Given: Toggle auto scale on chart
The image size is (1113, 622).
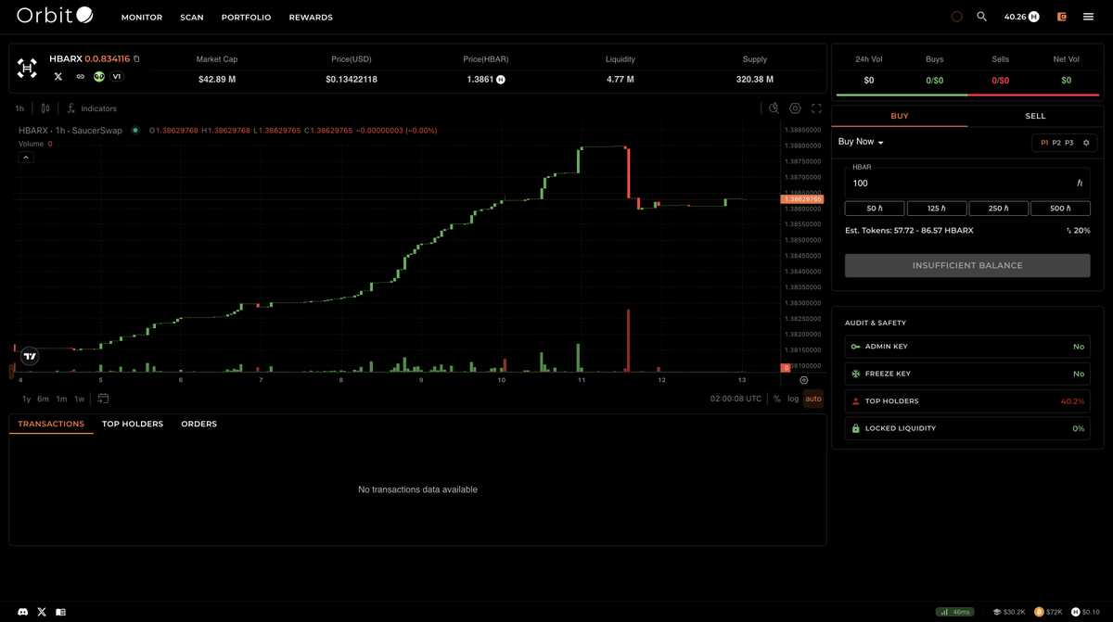Looking at the screenshot, I should [813, 399].
